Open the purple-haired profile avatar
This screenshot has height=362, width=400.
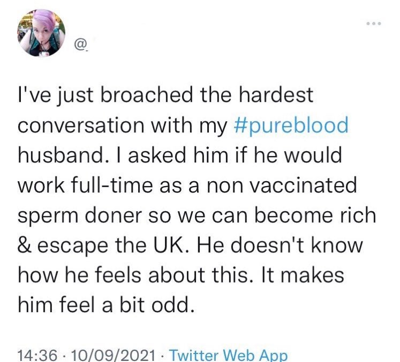point(41,33)
